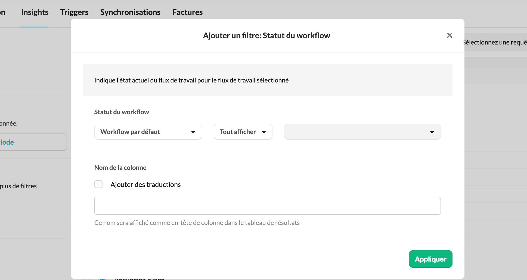The width and height of the screenshot is (527, 280).
Task: Click the caret arrow in the empty status dropdown
Action: (x=432, y=132)
